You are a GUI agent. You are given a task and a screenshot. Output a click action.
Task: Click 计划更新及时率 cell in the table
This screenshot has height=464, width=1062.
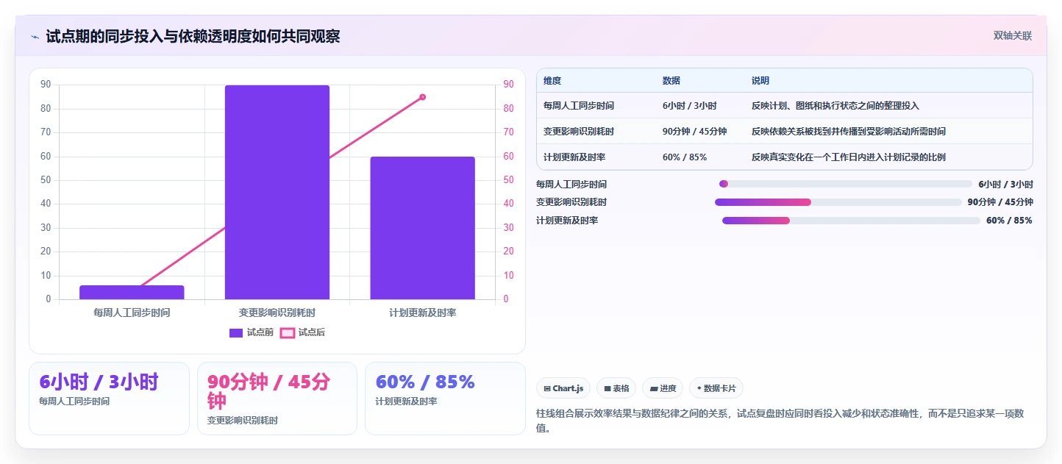(574, 157)
